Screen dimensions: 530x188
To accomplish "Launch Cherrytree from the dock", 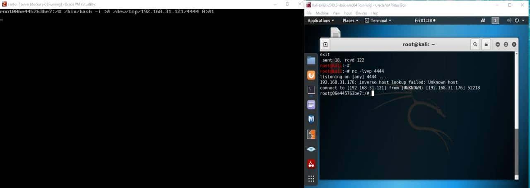I will [311, 164].
